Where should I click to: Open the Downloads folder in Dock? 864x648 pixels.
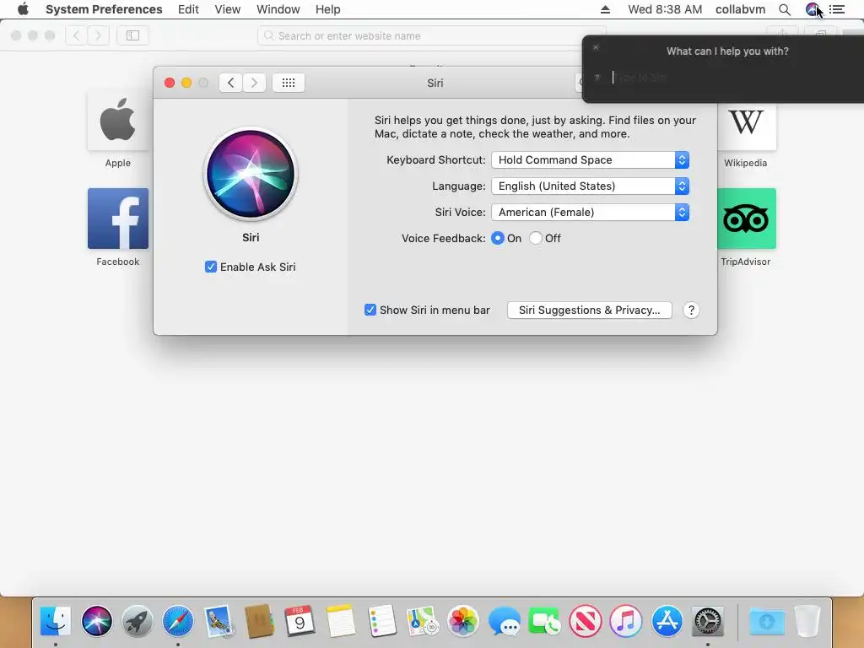(766, 621)
